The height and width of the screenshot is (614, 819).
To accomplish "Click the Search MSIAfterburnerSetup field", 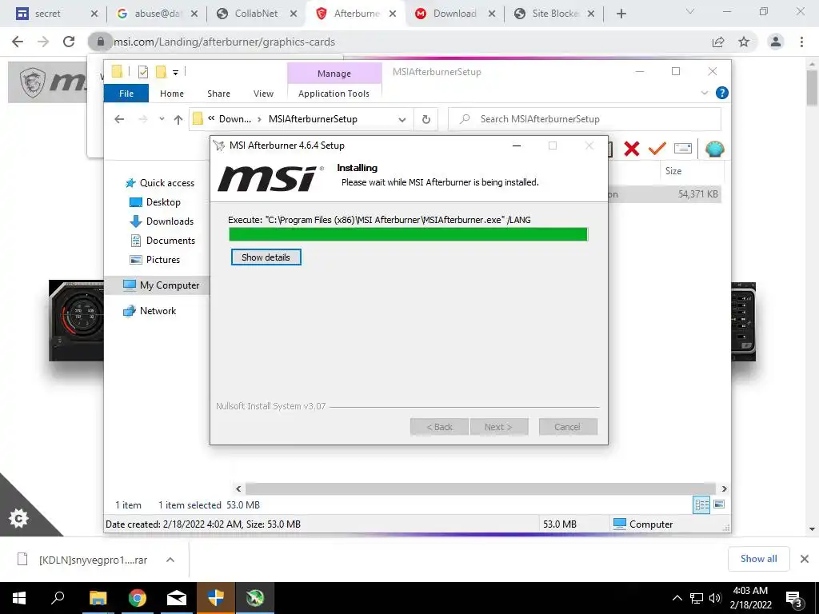I will point(585,119).
